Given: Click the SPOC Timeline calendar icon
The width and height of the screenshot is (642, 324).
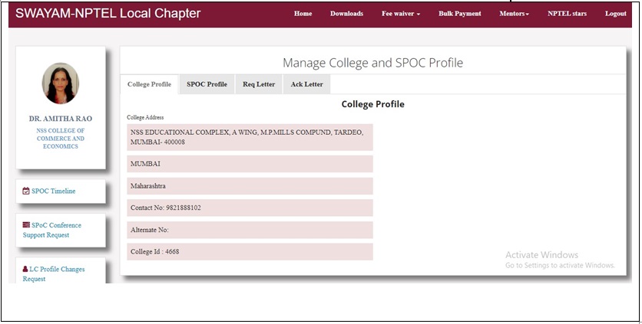Looking at the screenshot, I should (26, 191).
